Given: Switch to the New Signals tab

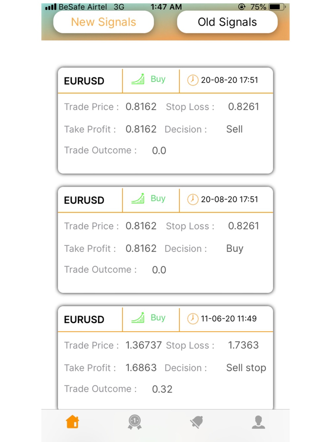Looking at the screenshot, I should tap(104, 22).
